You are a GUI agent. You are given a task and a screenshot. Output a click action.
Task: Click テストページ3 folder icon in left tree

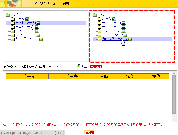click(x=12, y=31)
